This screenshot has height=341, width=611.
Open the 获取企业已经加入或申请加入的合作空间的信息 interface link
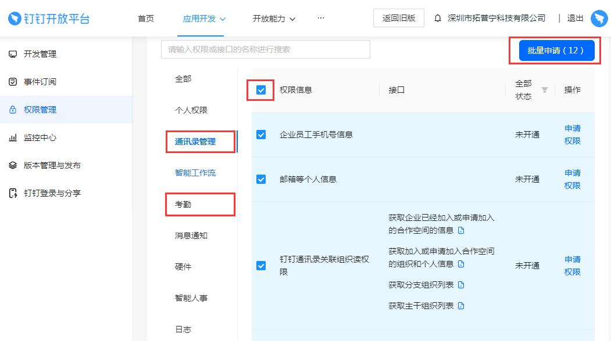pyautogui.click(x=441, y=224)
